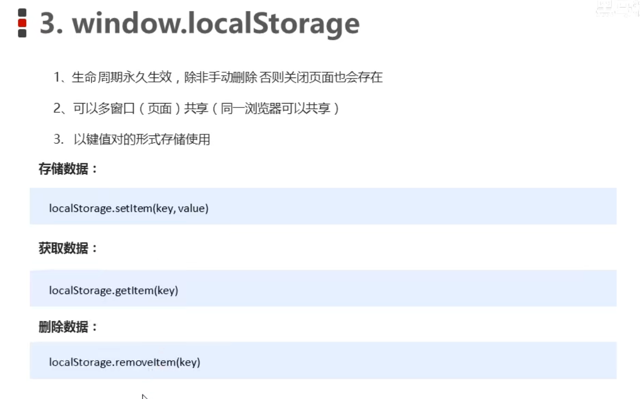The height and width of the screenshot is (399, 640).
Task: Click the 存储数据 heading
Action: coord(69,169)
